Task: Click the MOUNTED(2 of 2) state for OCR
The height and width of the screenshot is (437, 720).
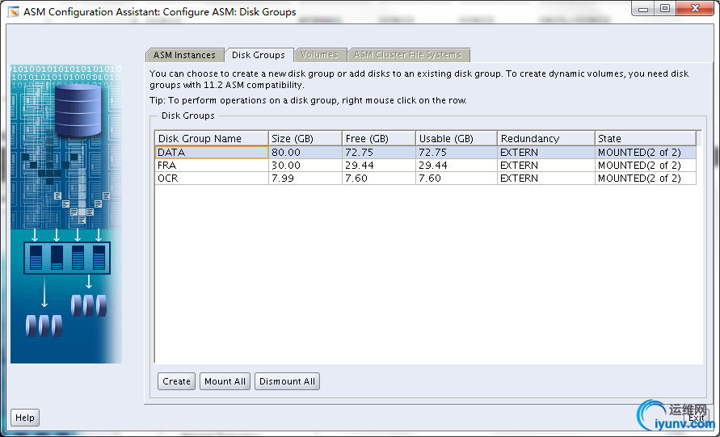Action: tap(646, 178)
